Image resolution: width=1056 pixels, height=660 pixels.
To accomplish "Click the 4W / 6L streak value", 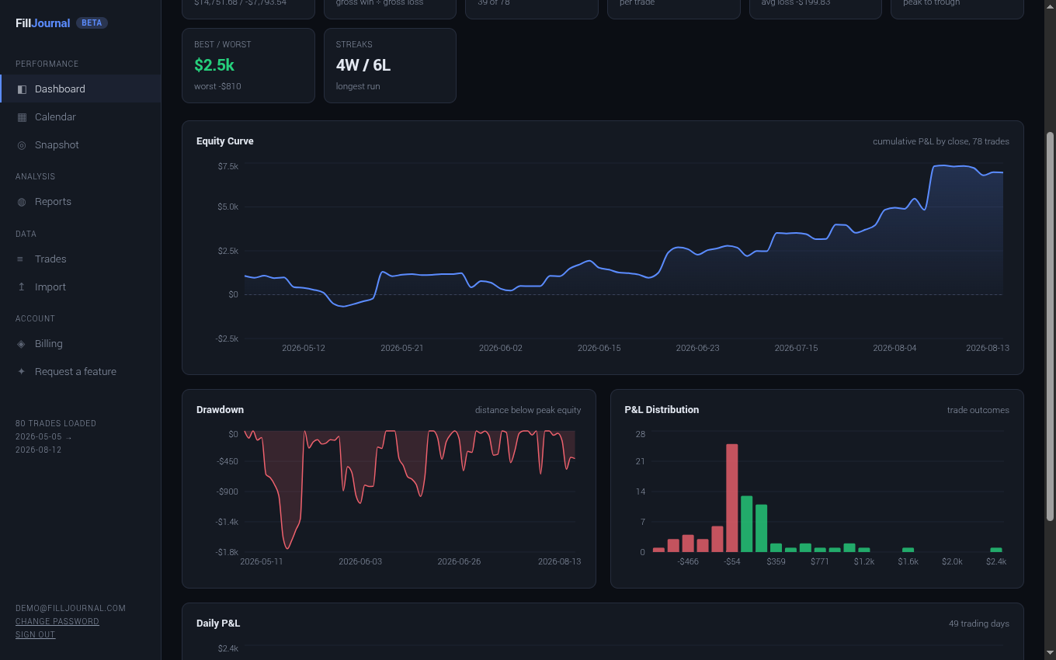I will pyautogui.click(x=363, y=65).
